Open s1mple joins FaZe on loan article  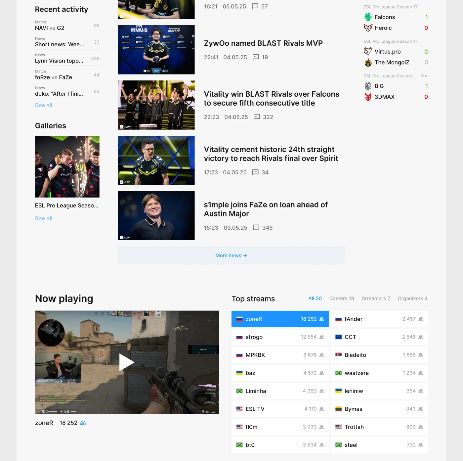266,209
